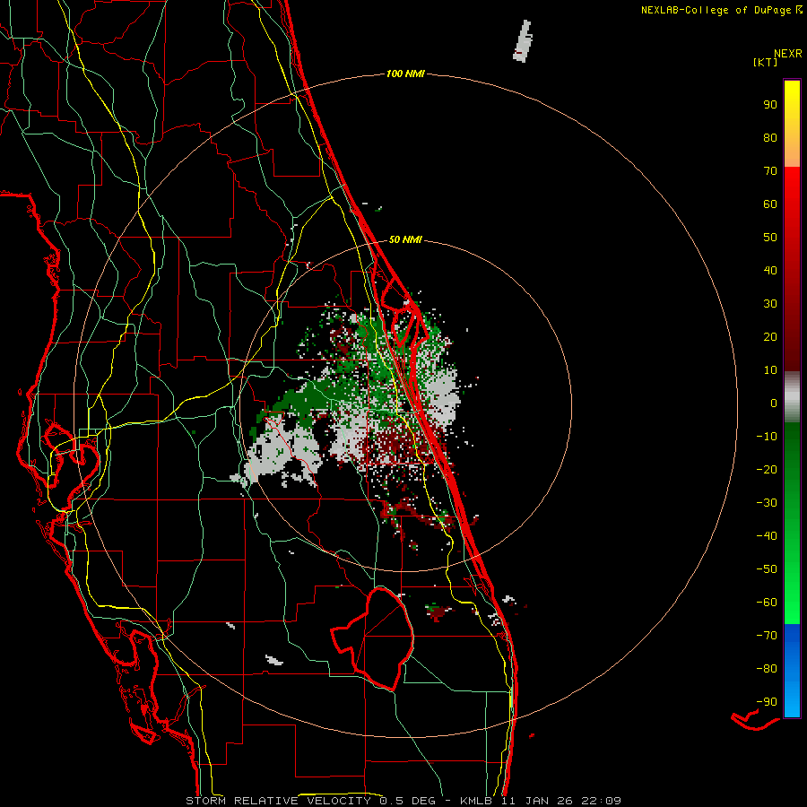Click the -20 value on the velocity scale
Image resolution: width=807 pixels, height=807 pixels.
tap(767, 469)
